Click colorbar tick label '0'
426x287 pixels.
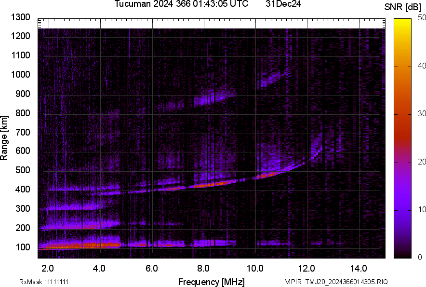[x=420, y=257]
